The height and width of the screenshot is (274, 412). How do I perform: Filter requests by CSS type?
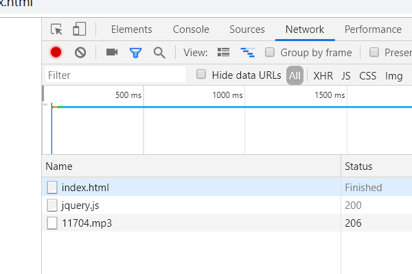(x=367, y=75)
